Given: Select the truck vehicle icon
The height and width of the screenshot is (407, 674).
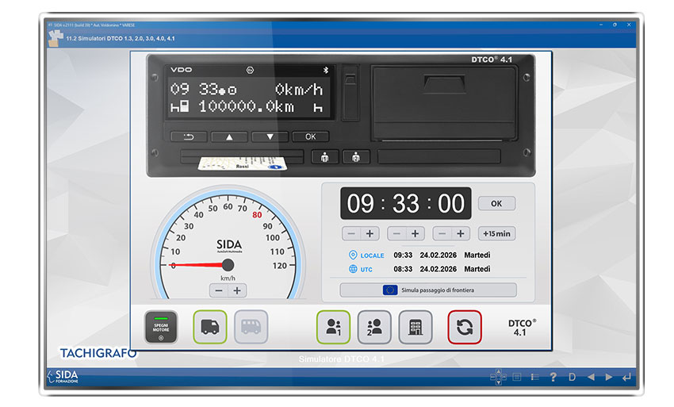Looking at the screenshot, I should click(210, 327).
